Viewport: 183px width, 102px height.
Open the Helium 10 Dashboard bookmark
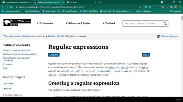tap(142, 11)
